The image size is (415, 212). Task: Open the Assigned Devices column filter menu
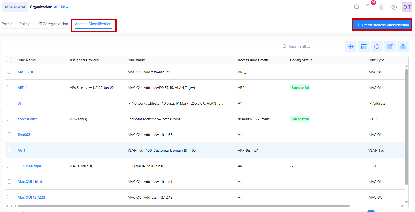(x=117, y=60)
